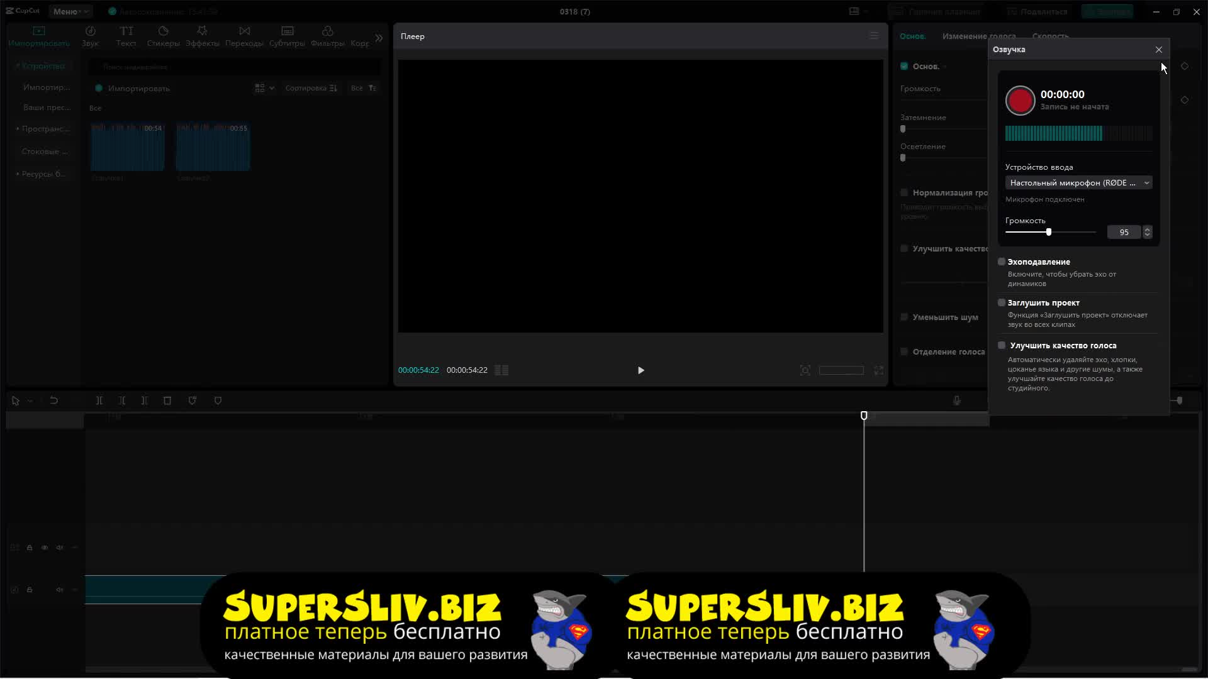This screenshot has width=1208, height=679.
Task: Click the microphone voiceover icon above timeline
Action: pyautogui.click(x=956, y=400)
